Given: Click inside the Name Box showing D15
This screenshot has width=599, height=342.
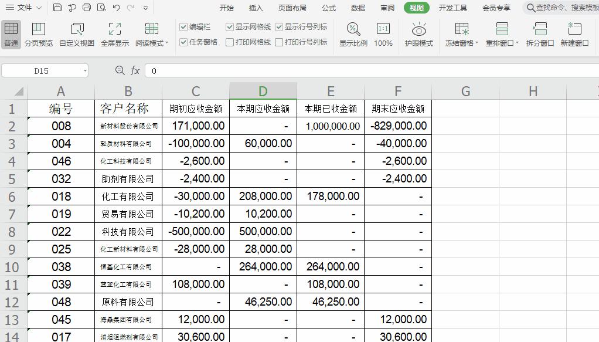Looking at the screenshot, I should click(x=41, y=70).
